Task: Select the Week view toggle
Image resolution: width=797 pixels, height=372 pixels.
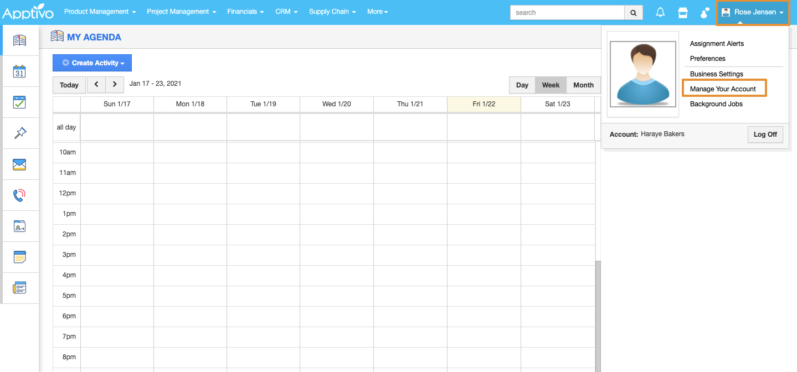Action: (551, 85)
